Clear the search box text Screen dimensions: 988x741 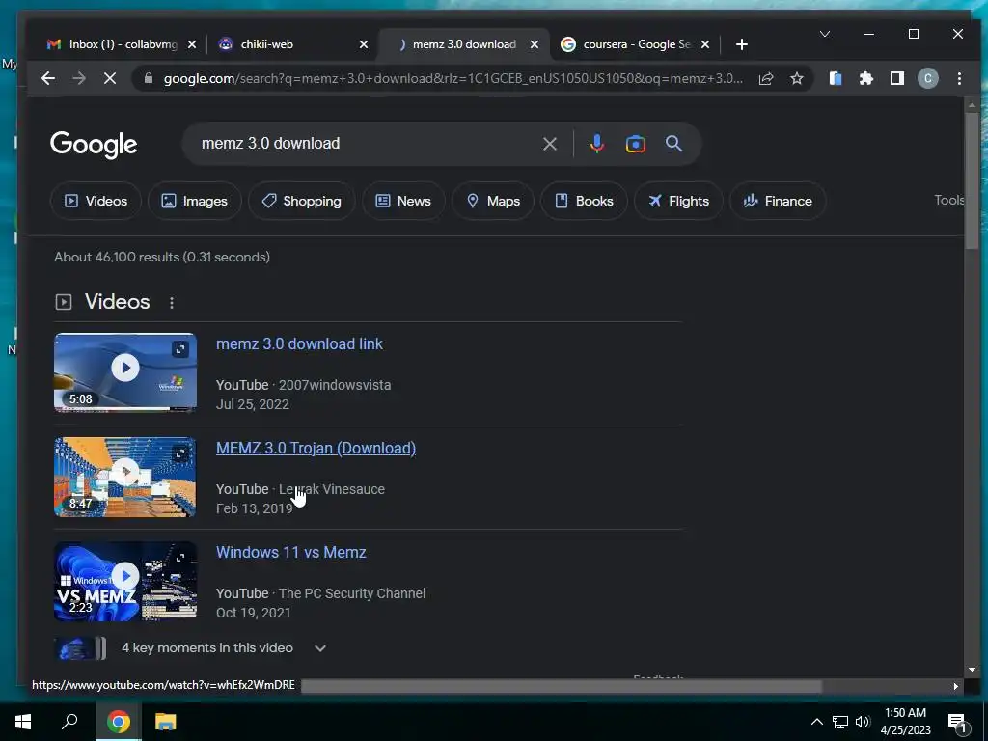[549, 144]
